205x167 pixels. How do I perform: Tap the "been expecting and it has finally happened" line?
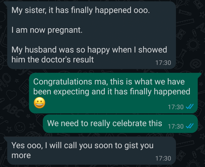[112, 92]
